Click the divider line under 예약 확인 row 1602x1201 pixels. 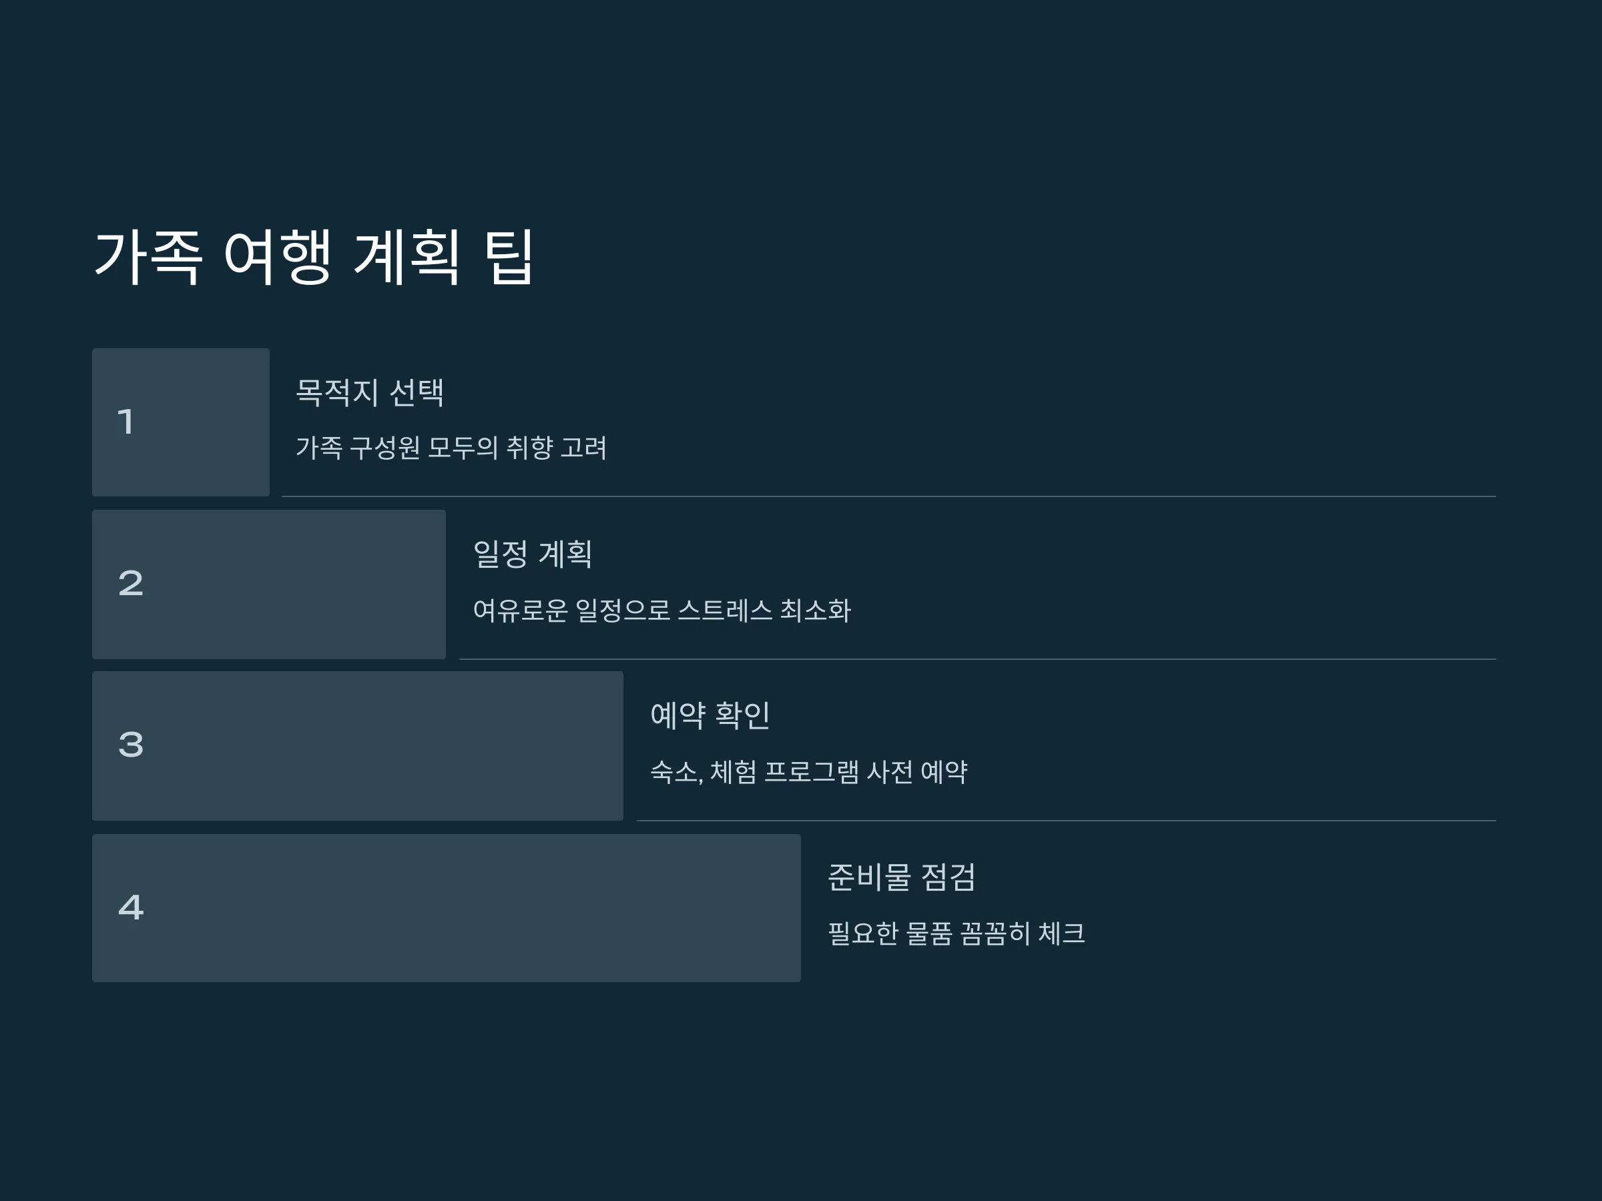[x=1066, y=821]
